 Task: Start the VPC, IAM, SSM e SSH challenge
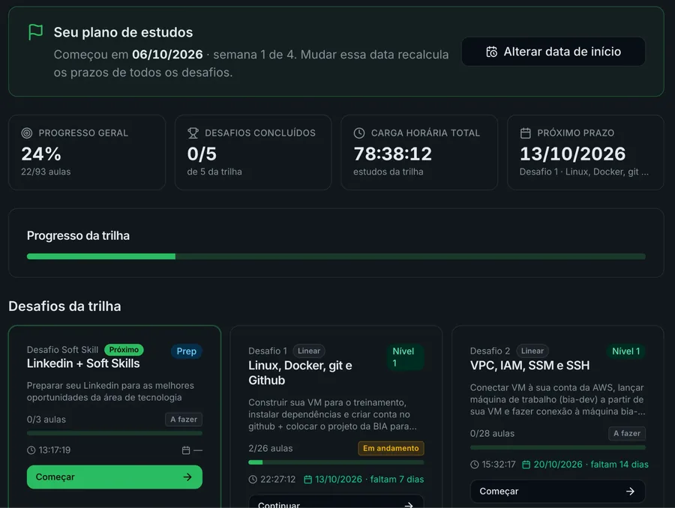point(557,492)
